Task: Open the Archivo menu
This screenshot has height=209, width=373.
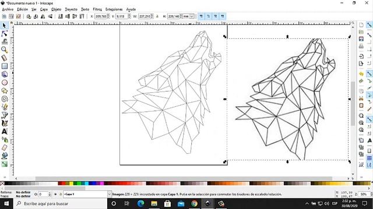Action: pos(8,9)
